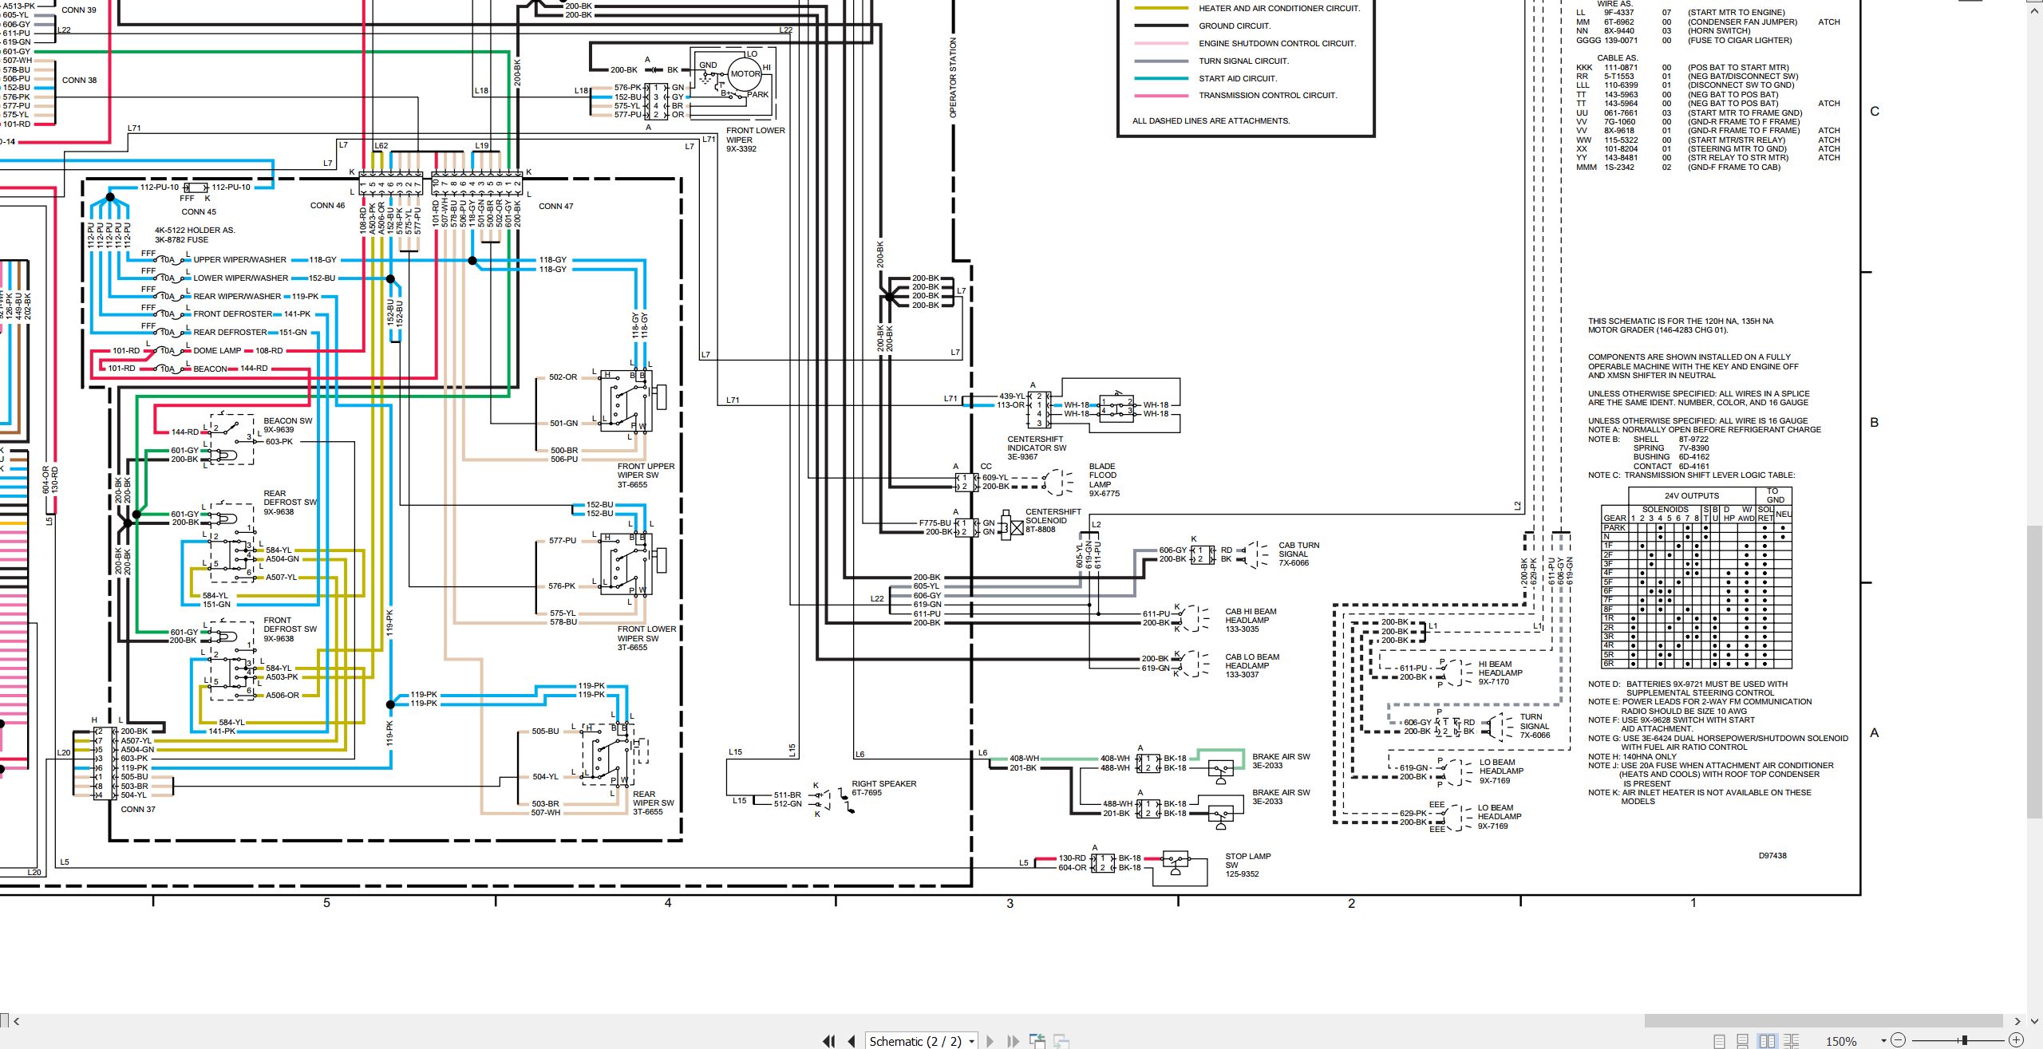This screenshot has height=1049, width=2043.
Task: Go to the first page
Action: pyautogui.click(x=828, y=1041)
